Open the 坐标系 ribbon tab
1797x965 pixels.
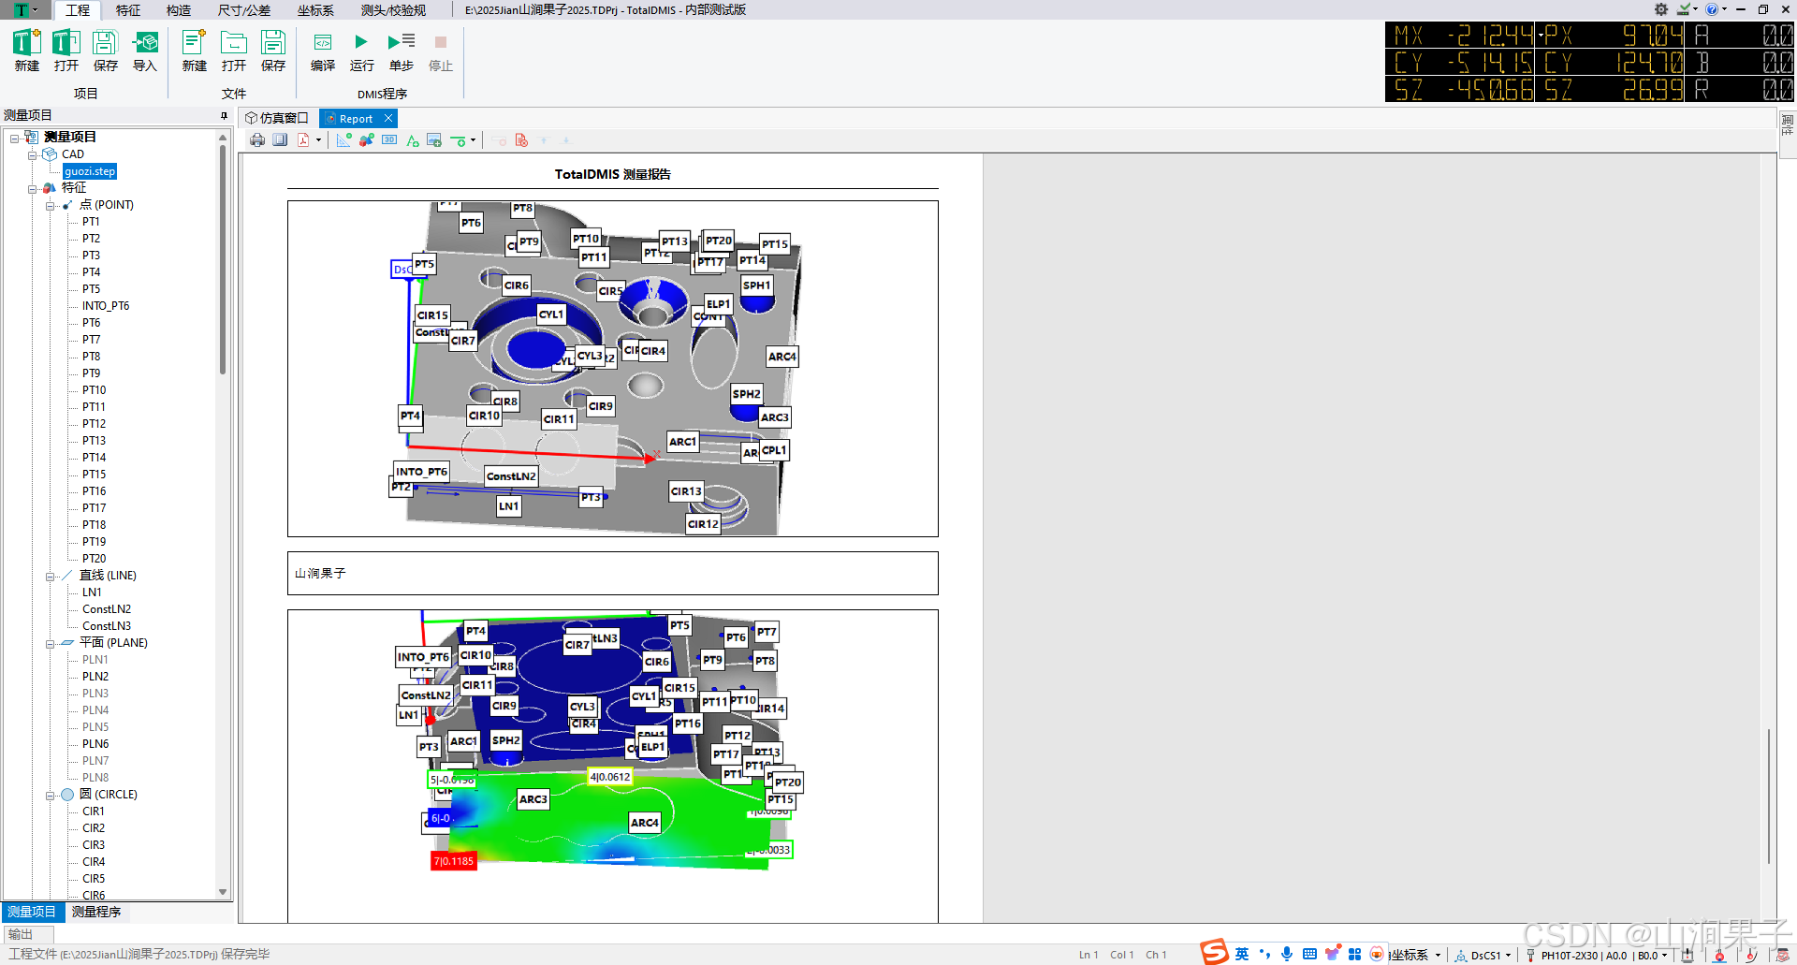(315, 9)
